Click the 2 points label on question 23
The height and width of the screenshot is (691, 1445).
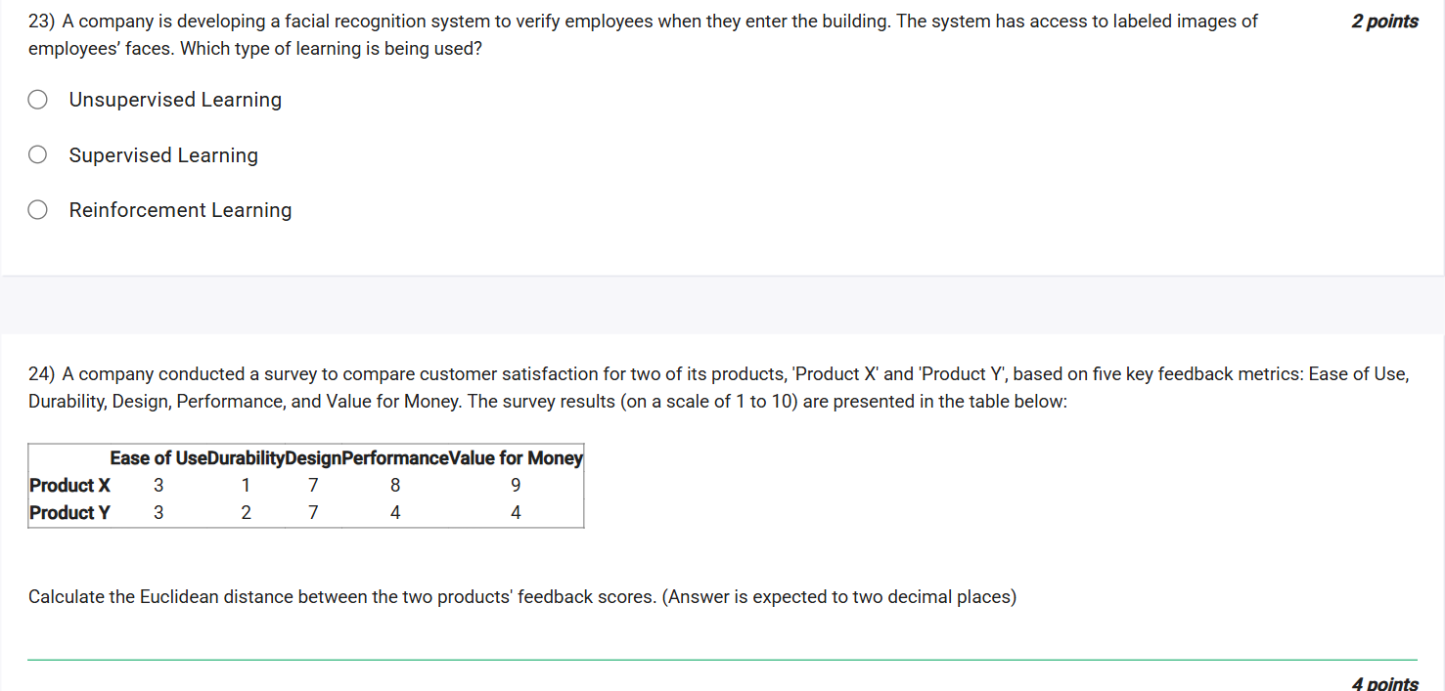point(1384,21)
